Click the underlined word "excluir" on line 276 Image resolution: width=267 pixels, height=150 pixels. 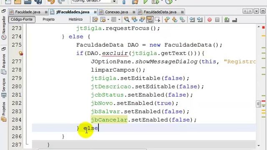click(115, 53)
